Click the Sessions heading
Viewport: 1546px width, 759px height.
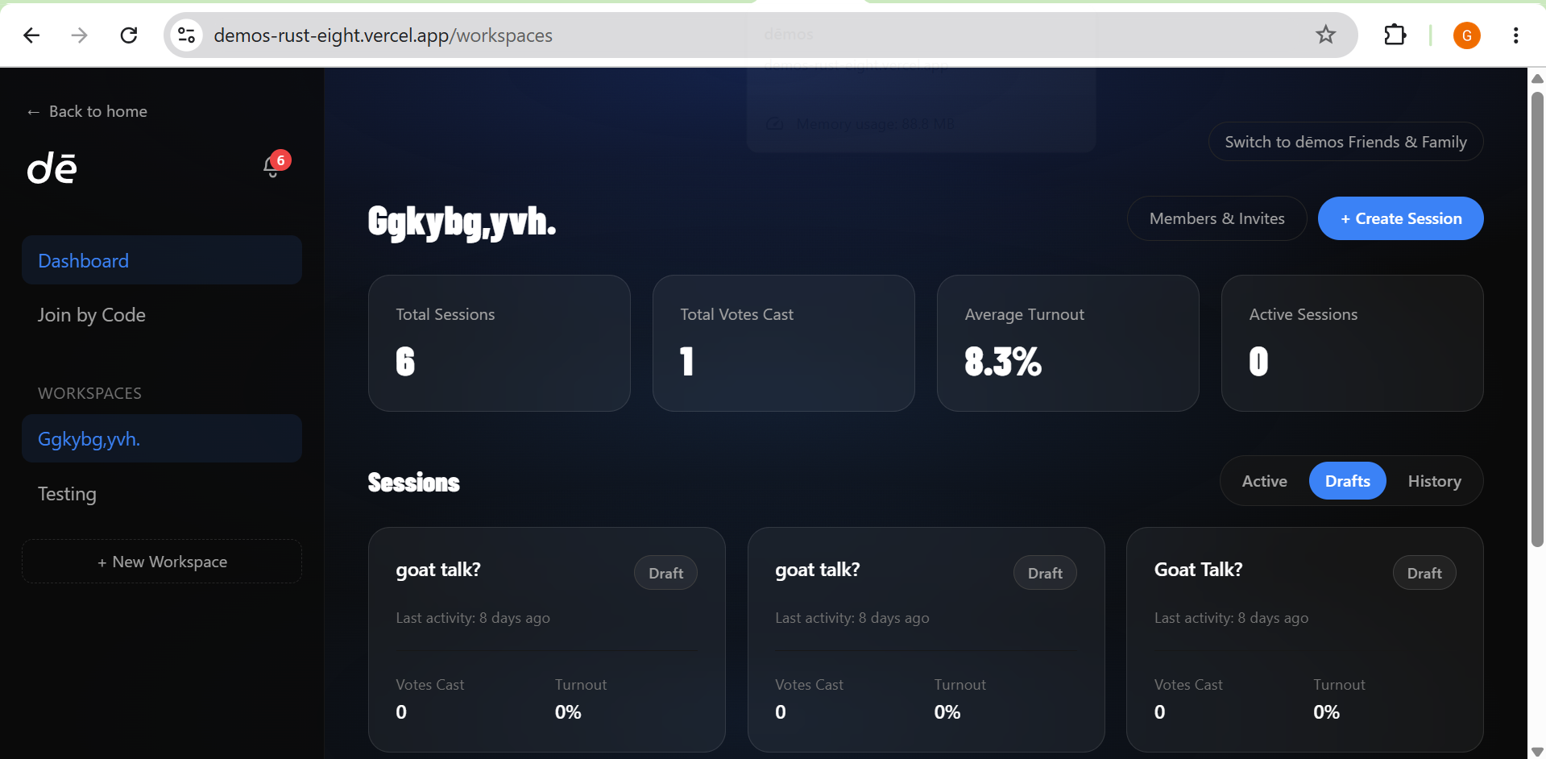[x=413, y=482]
